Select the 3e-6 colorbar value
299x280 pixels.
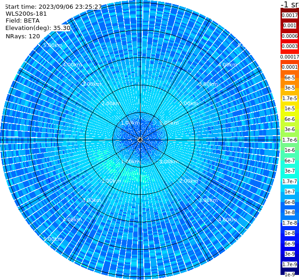coord(290,129)
